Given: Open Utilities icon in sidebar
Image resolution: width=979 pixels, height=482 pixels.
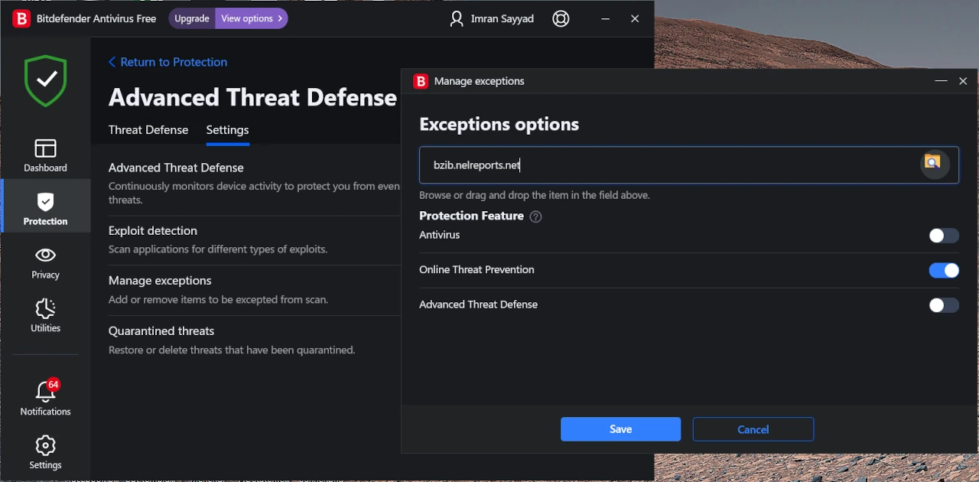Looking at the screenshot, I should pos(45,316).
